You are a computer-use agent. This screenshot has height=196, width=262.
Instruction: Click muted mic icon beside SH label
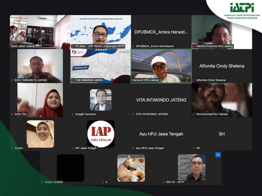pos(194,148)
